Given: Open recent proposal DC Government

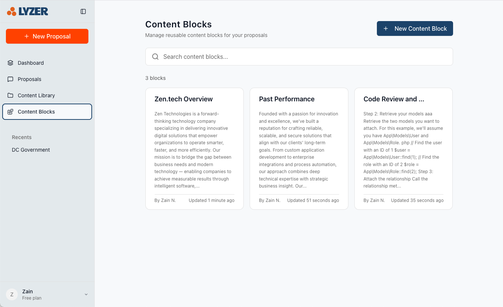Looking at the screenshot, I should (x=31, y=150).
